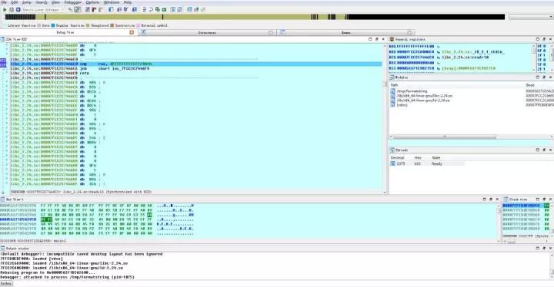
Task: Open the Windows menu
Action: coord(112,2)
